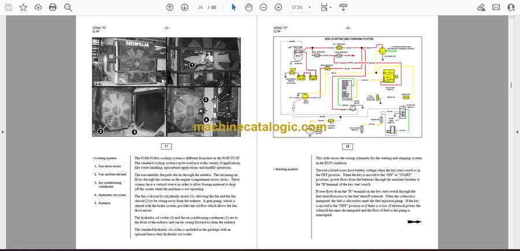Add a bookmark with the star icon

click(23, 8)
